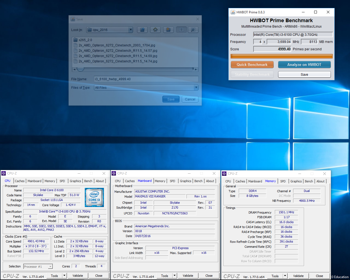Create a new folder in Save dialog
This screenshot has width=350, height=280.
pos(168,30)
